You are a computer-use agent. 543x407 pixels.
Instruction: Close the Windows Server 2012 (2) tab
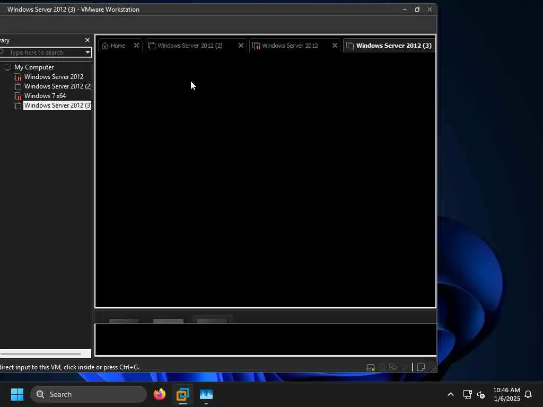(x=241, y=46)
